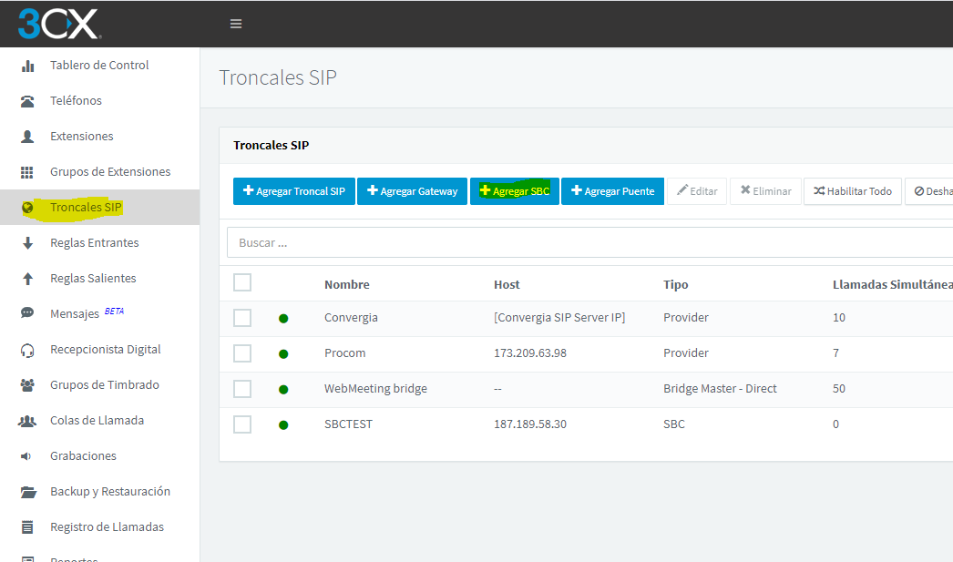Image resolution: width=953 pixels, height=562 pixels.
Task: Toggle the hamburger menu icon
Action: (236, 24)
